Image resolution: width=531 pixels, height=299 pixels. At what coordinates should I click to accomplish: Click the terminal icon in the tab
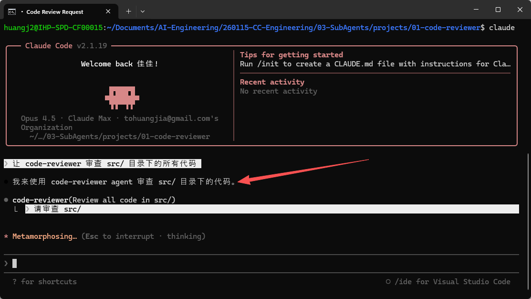point(13,11)
